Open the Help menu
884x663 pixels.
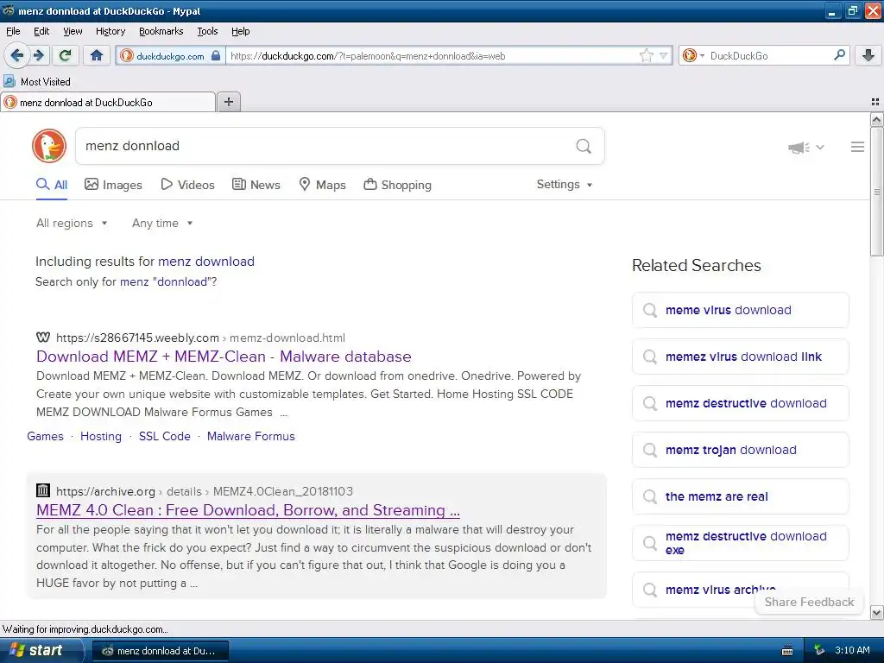pyautogui.click(x=241, y=31)
